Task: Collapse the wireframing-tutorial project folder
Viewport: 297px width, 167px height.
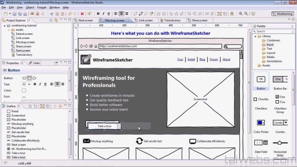Action: 4,26
